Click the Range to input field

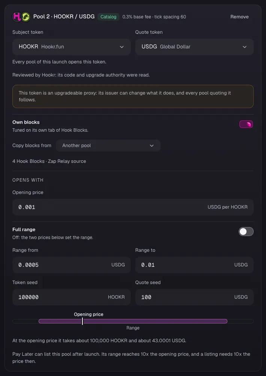click(x=194, y=265)
